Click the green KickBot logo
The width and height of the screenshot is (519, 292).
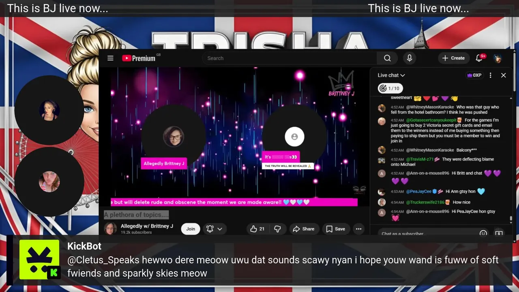tap(39, 260)
